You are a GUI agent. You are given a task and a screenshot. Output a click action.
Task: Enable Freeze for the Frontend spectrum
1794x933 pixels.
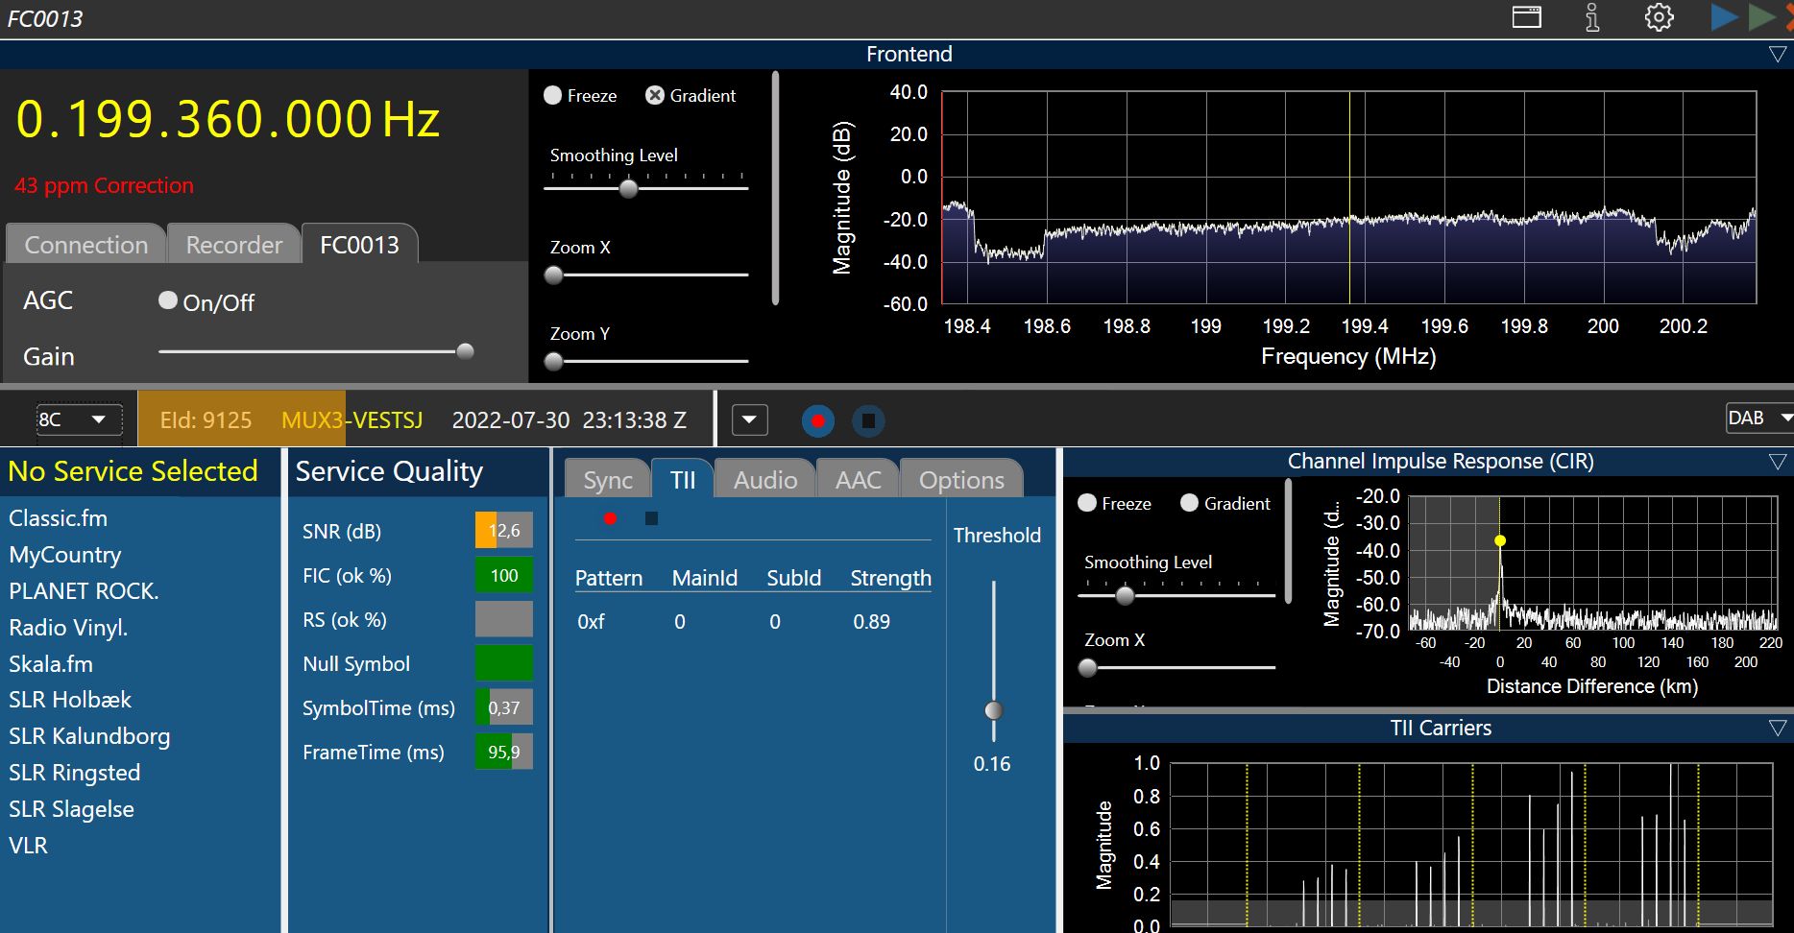pos(553,96)
